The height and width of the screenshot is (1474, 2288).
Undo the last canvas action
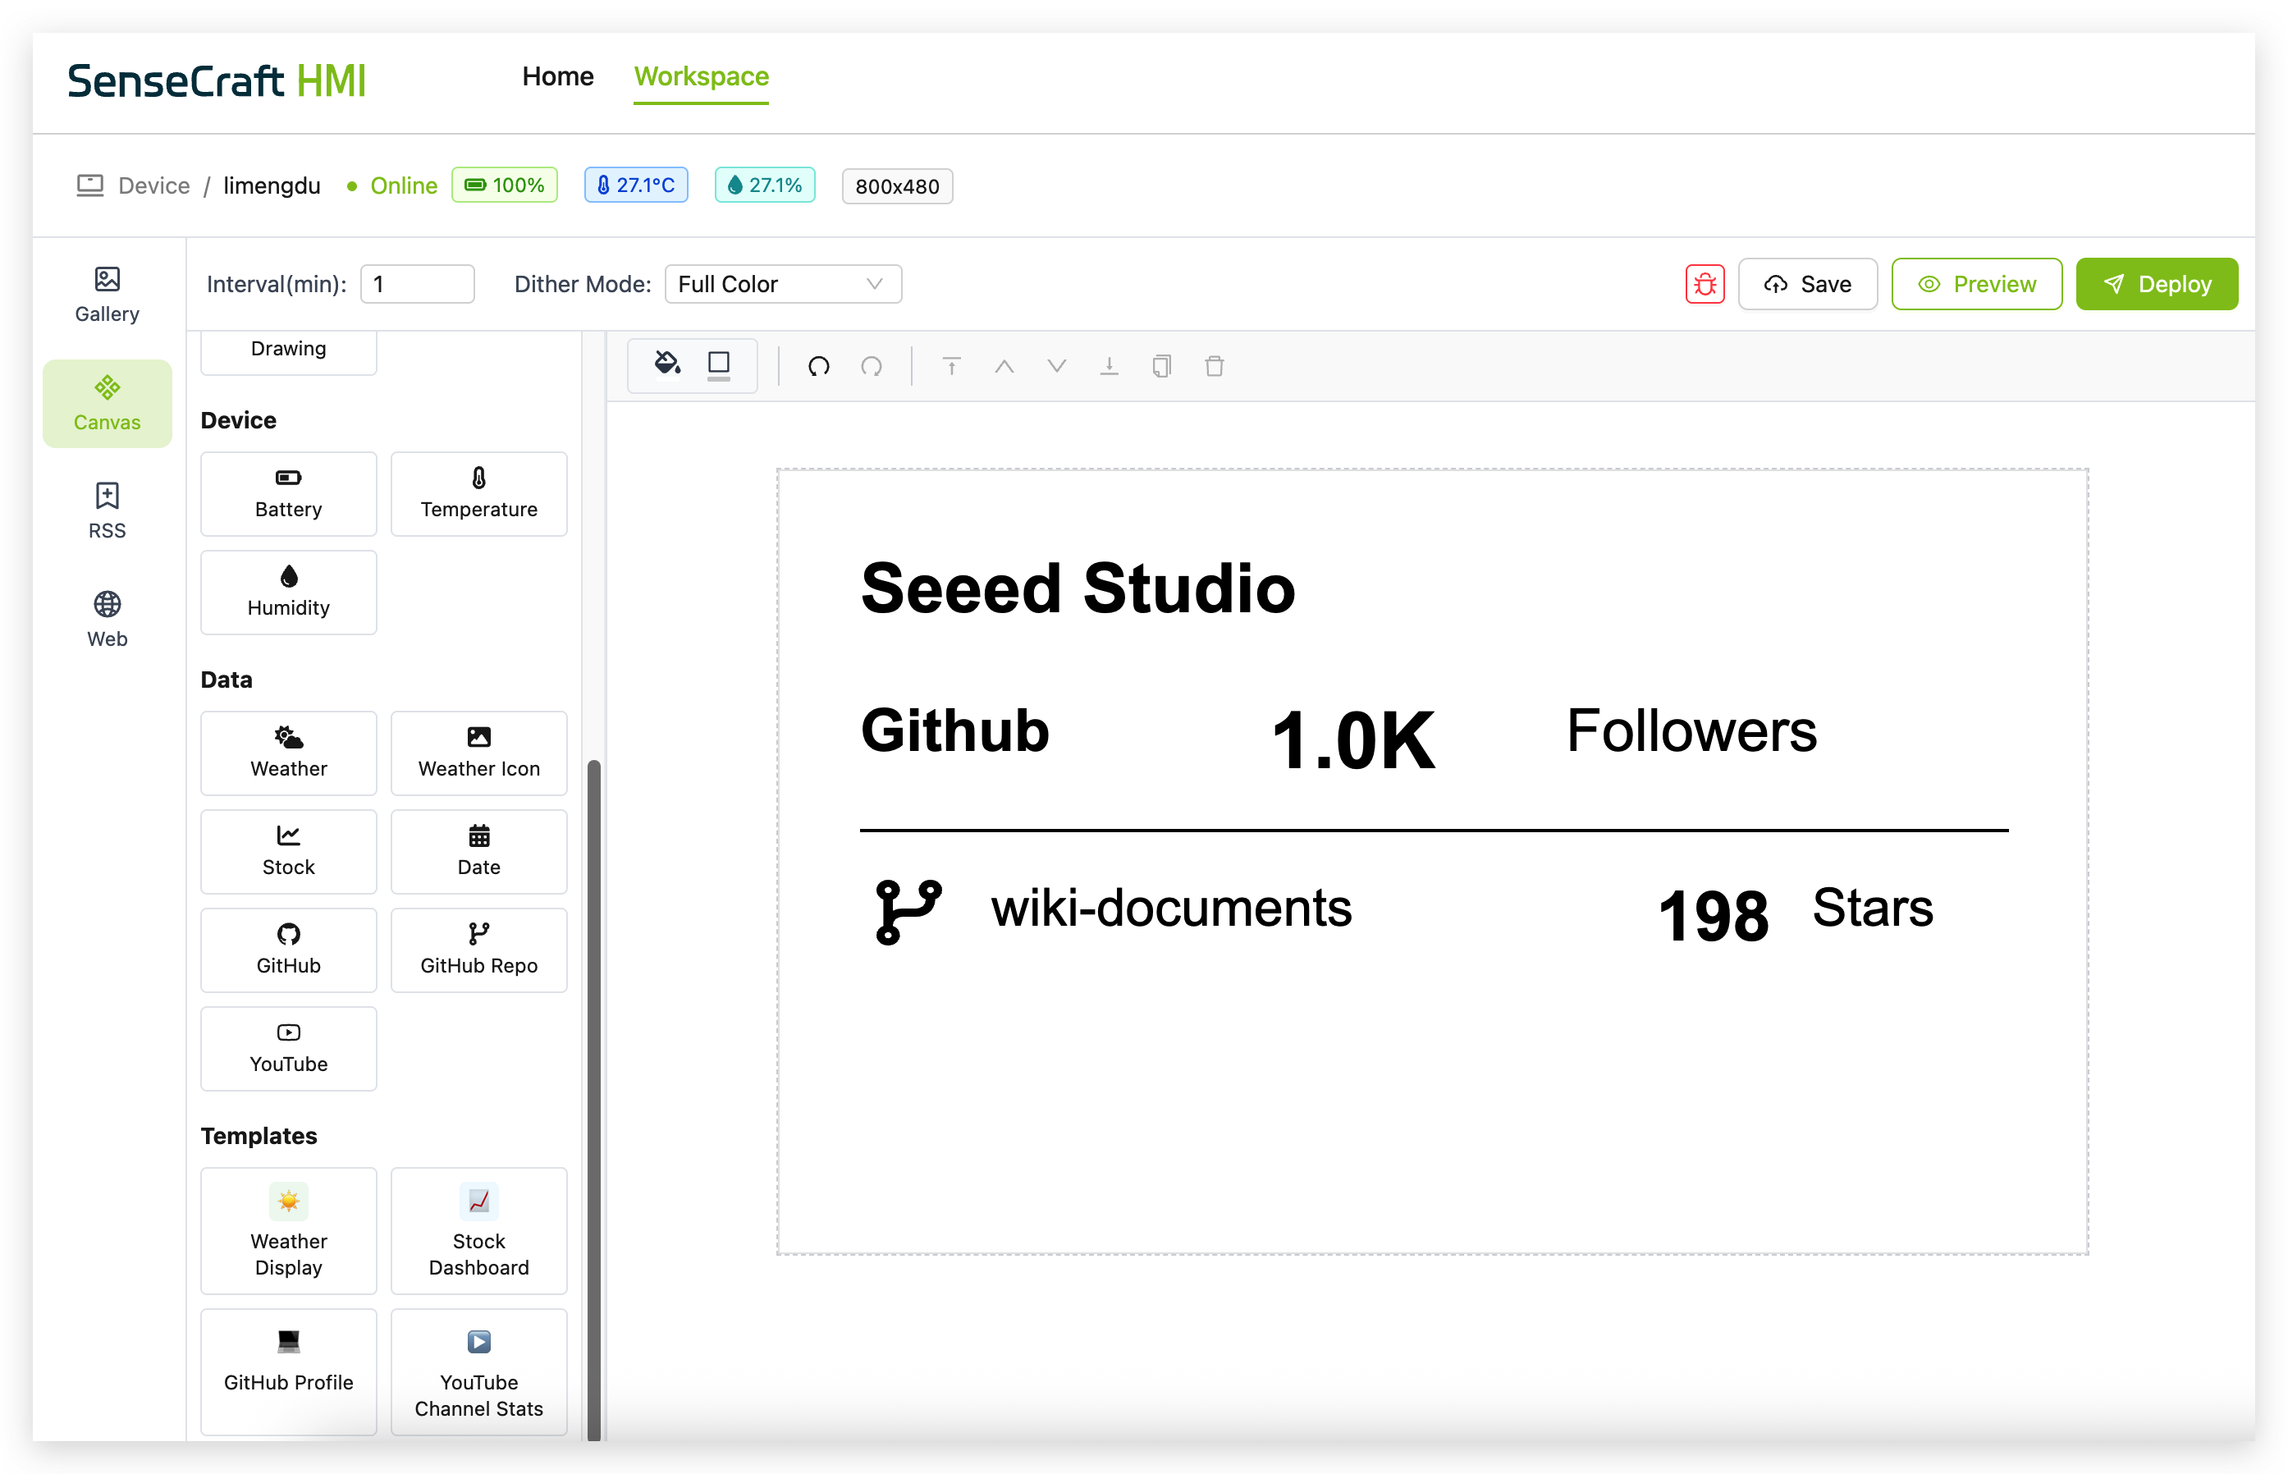pyautogui.click(x=818, y=366)
